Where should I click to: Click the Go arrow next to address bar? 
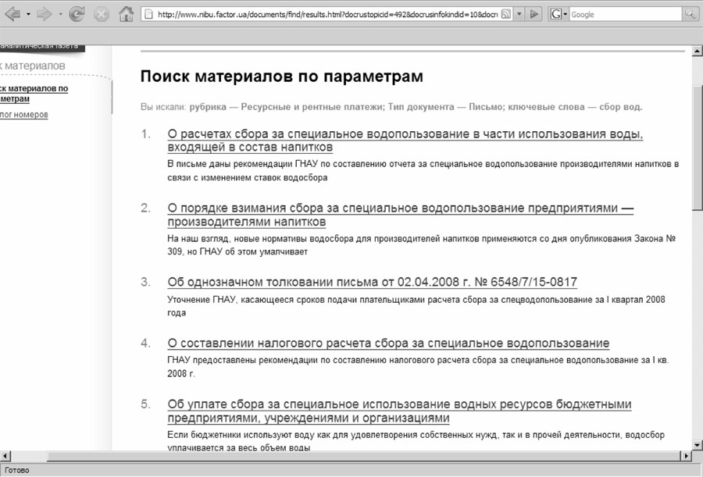point(534,14)
